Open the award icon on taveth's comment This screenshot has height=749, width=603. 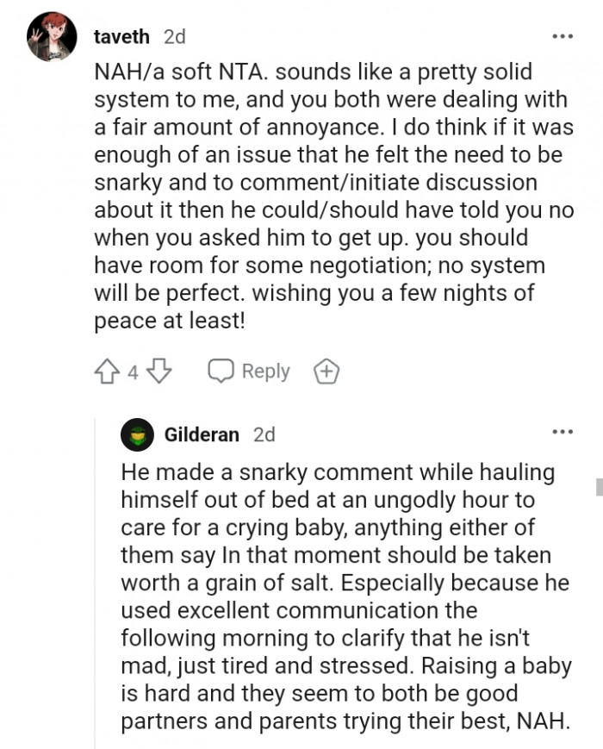click(326, 371)
